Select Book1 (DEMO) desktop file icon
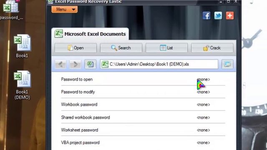This screenshot has width=267, height=150. (x=22, y=85)
